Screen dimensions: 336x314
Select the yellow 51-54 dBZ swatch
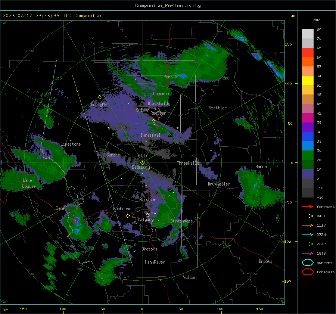click(x=308, y=81)
